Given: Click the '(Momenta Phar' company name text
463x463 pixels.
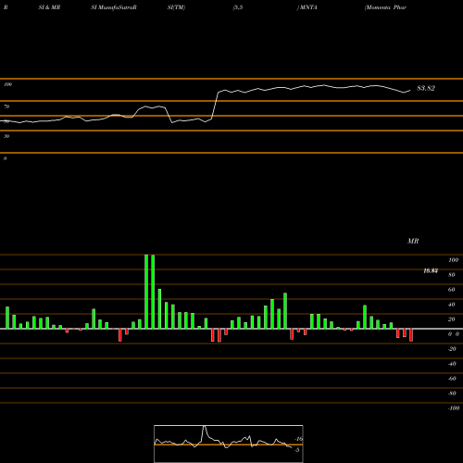Looking at the screenshot, I should (385, 7).
